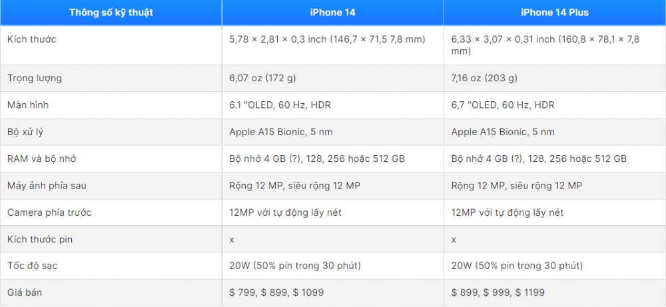Screen dimensions: 666x307
Task: Click the battery size 'x' under iPhone 14
Action: (232, 240)
